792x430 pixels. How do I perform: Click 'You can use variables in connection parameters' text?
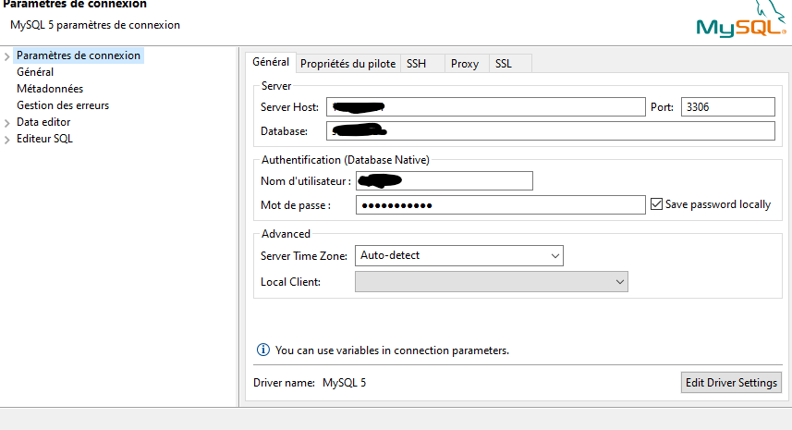coord(392,350)
